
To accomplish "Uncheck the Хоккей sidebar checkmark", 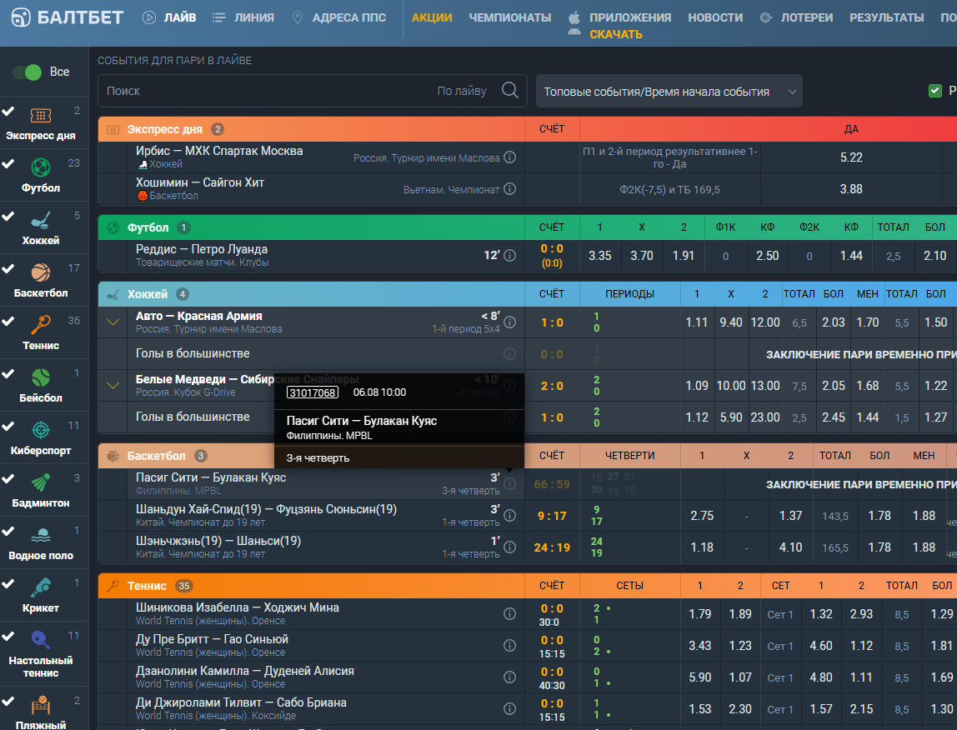I will [8, 216].
